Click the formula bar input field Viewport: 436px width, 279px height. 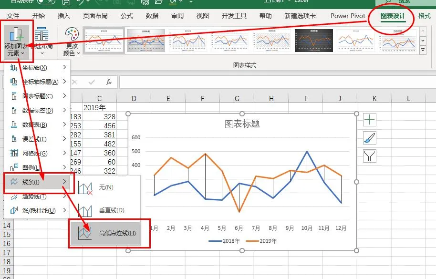277,82
